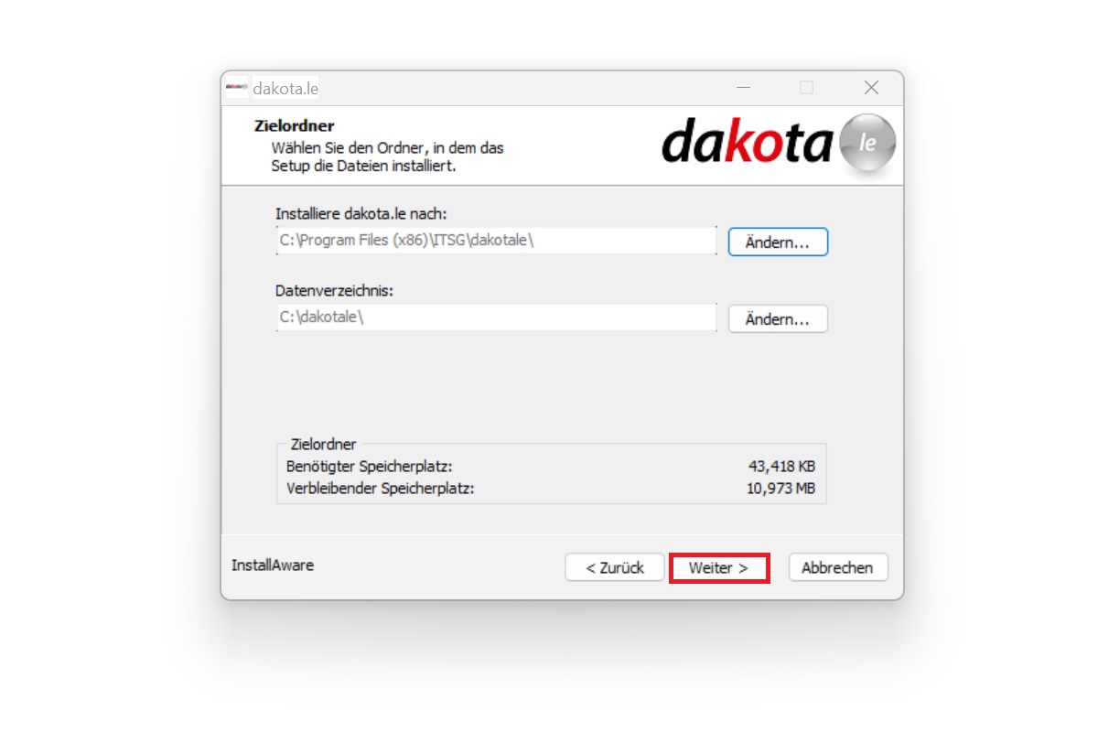Click the Datenverzeichnis label

coord(334,291)
